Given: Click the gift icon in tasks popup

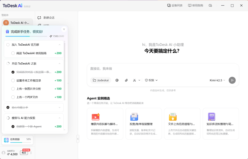Looking at the screenshot, I should tap(7, 31).
